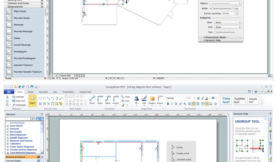
Task: Activate the Clone Tool
Action: click(x=18, y=101)
